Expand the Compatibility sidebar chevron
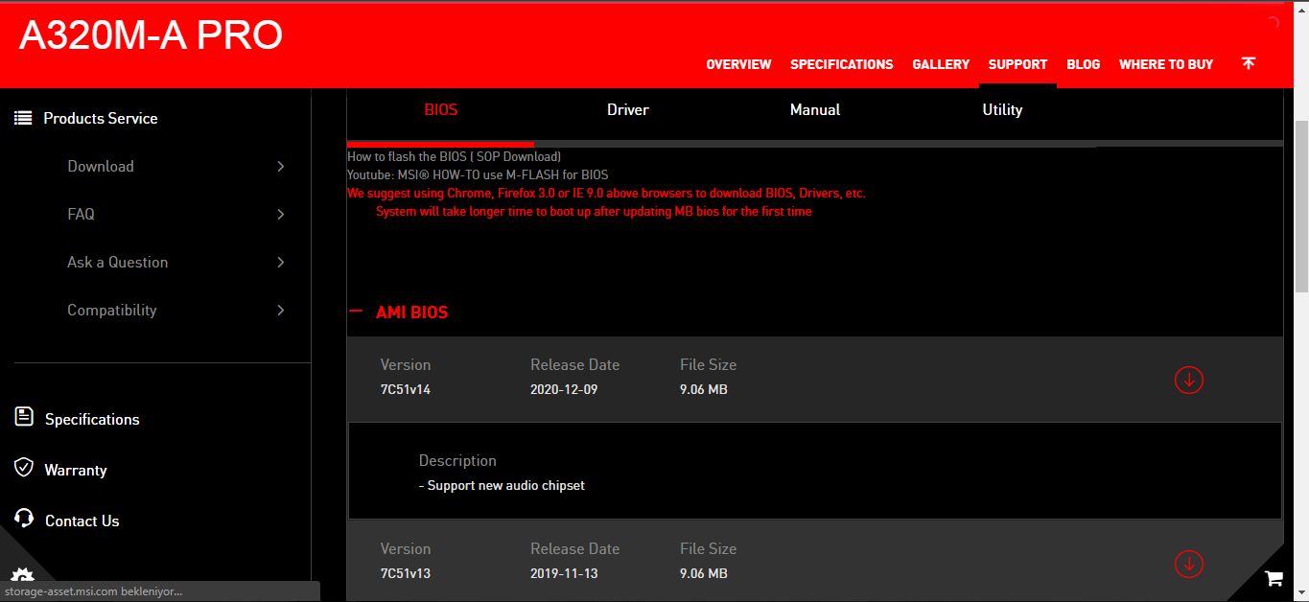1309x602 pixels. (x=280, y=310)
